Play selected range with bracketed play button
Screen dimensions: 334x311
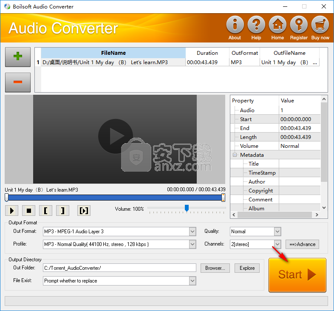[x=84, y=211]
